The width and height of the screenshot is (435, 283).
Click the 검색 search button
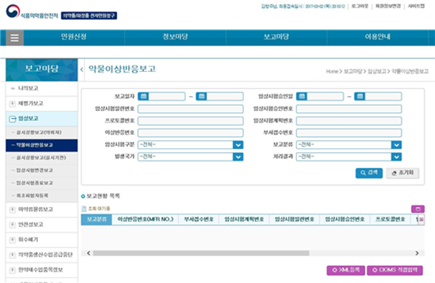coord(369,173)
